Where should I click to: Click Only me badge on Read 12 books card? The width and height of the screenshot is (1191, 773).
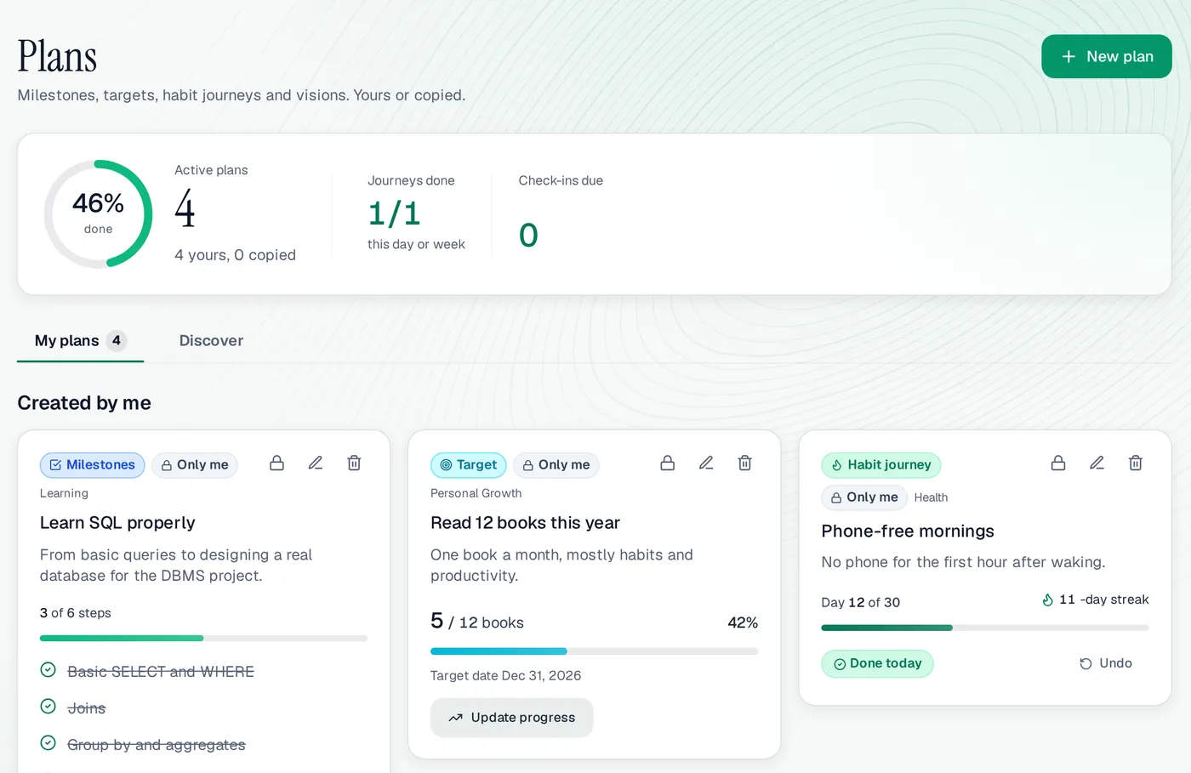point(556,465)
